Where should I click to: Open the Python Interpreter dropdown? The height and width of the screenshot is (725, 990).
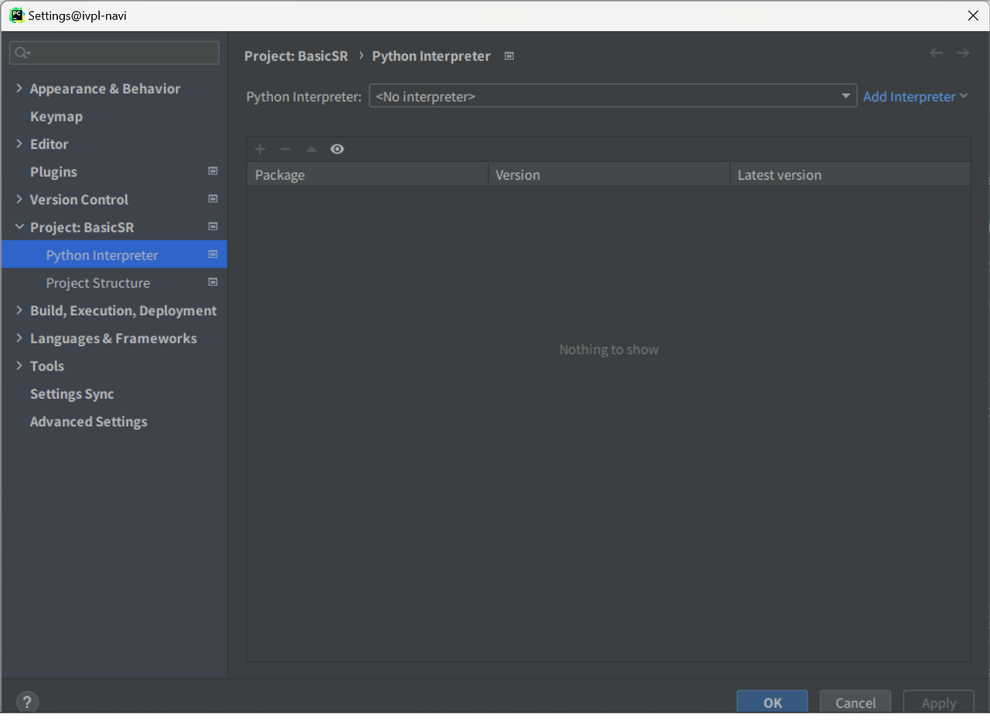(x=847, y=96)
